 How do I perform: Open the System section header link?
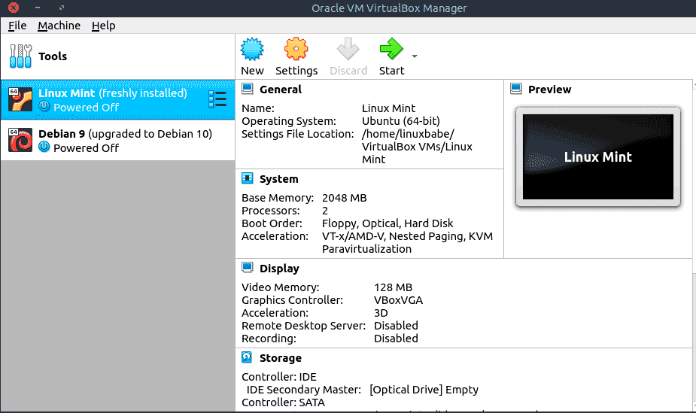279,179
